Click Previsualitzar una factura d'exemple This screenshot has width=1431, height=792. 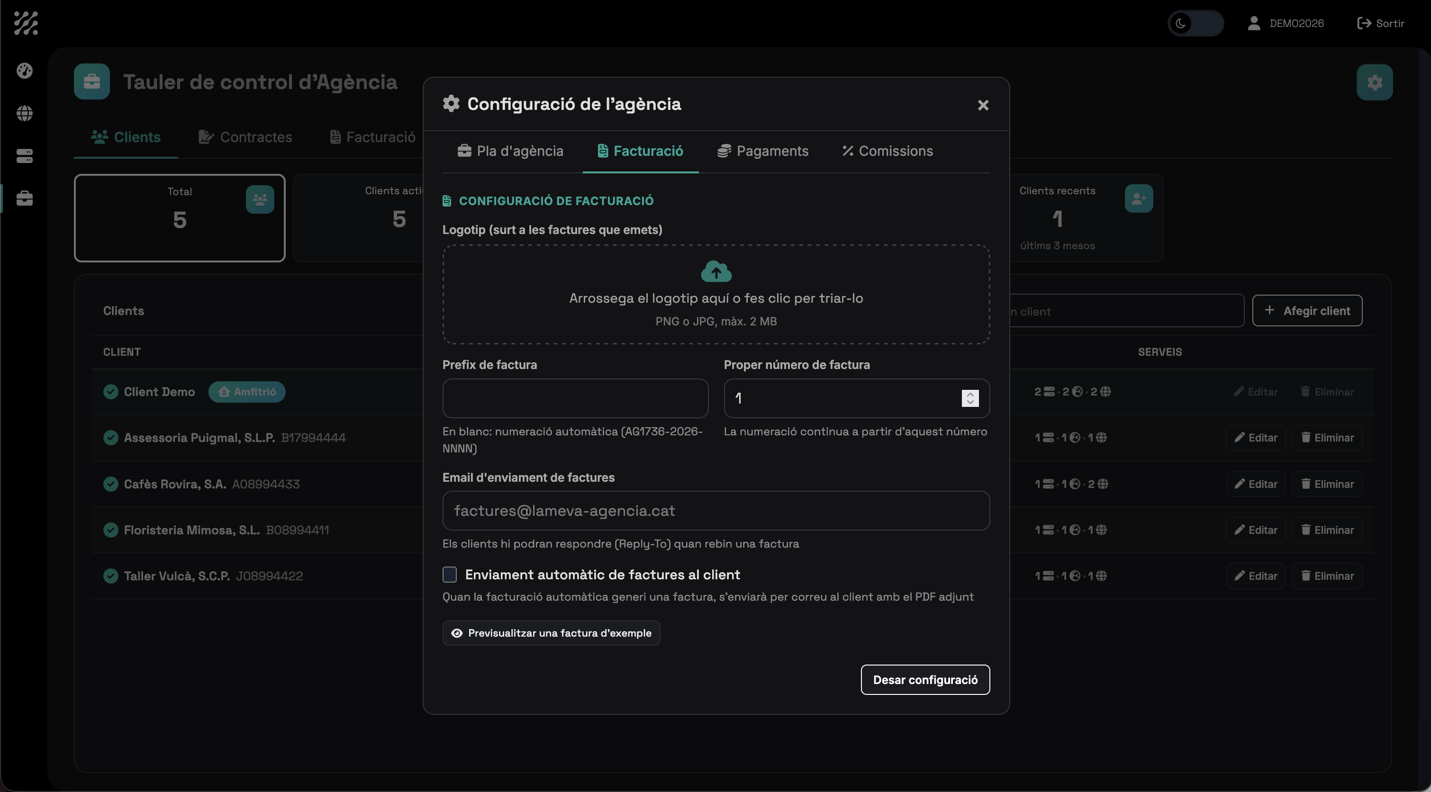click(551, 633)
